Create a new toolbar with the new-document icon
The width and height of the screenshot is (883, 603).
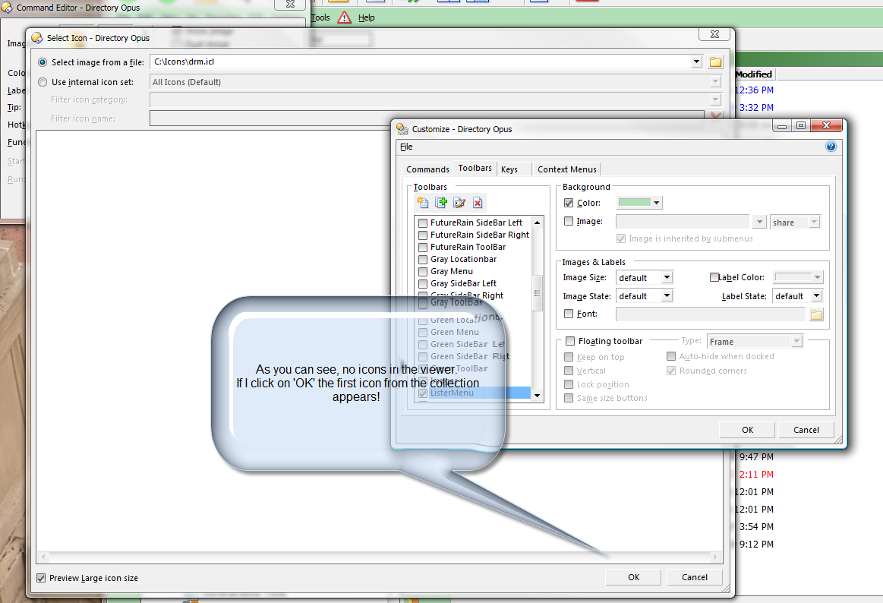pyautogui.click(x=421, y=202)
